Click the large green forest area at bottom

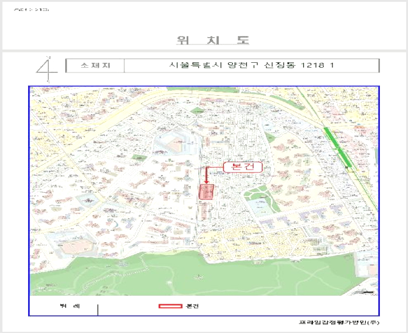(x=198, y=277)
